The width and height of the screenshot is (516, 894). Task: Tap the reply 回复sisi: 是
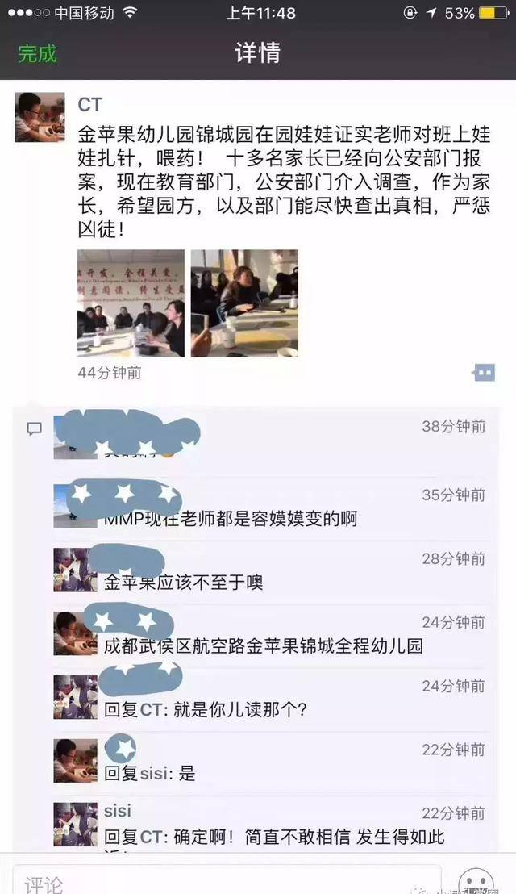click(150, 774)
